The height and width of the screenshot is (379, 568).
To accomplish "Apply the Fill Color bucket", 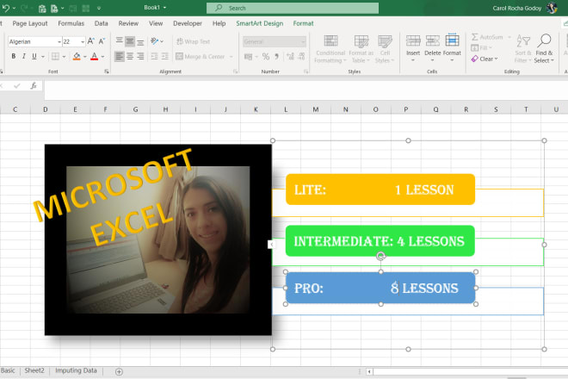I will (77, 56).
